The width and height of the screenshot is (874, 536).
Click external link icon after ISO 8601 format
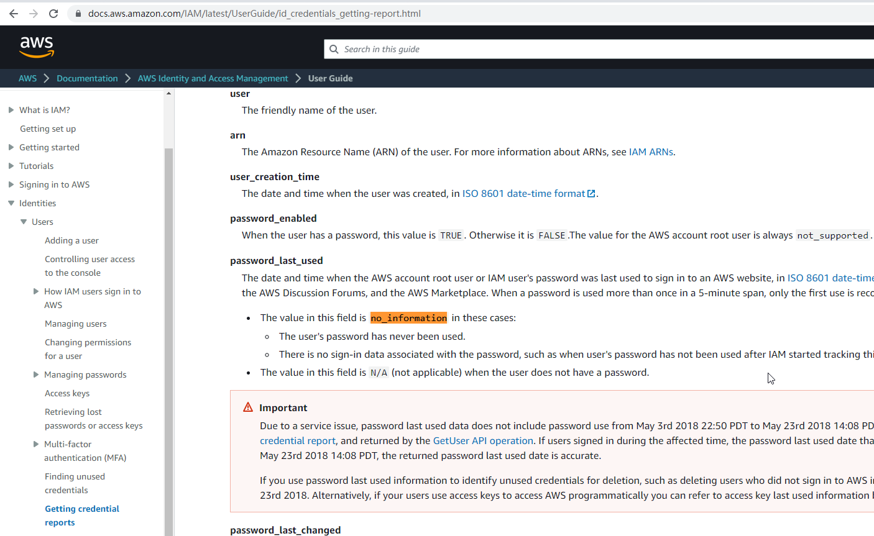click(x=591, y=194)
